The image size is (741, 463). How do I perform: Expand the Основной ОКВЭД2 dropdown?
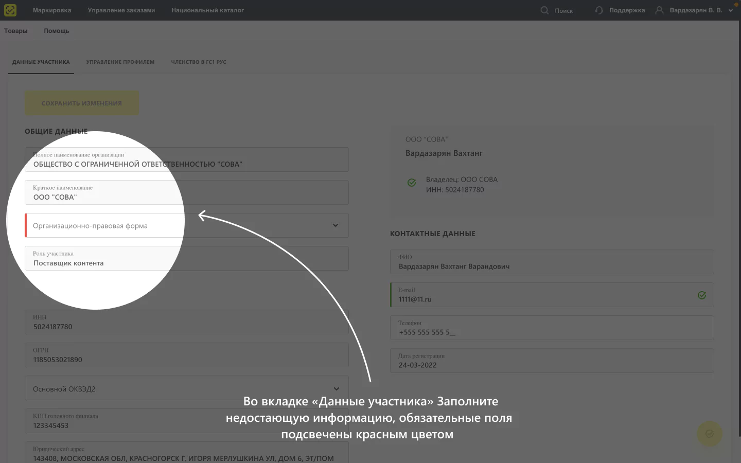[187, 388]
